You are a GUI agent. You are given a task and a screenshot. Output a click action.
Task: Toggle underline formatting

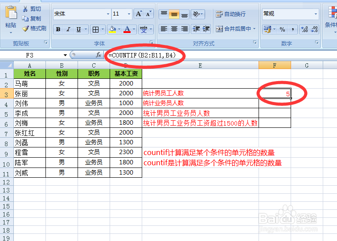click(78, 29)
